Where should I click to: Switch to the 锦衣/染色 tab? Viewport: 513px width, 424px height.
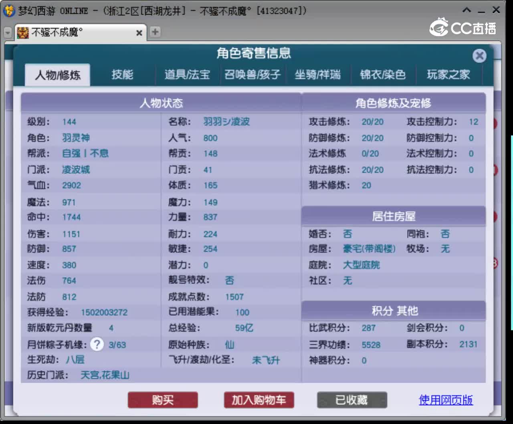coord(383,75)
